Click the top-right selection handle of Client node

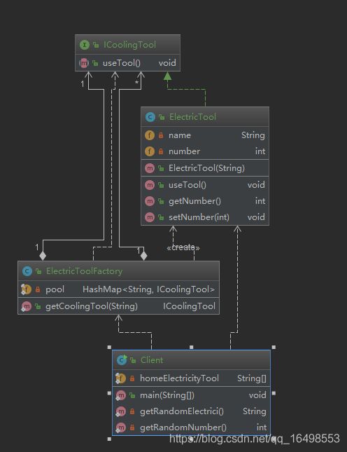tap(274, 348)
